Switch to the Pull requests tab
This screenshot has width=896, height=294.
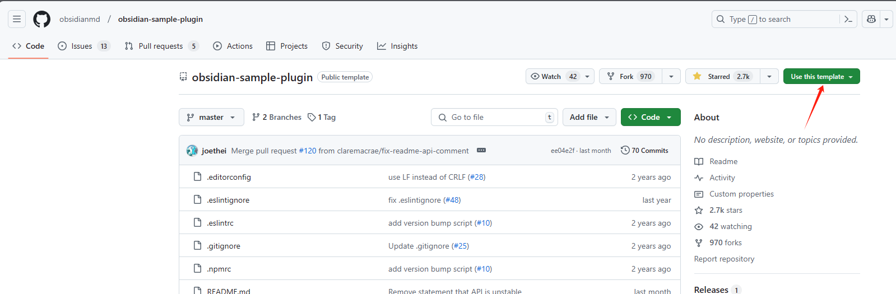pyautogui.click(x=161, y=46)
